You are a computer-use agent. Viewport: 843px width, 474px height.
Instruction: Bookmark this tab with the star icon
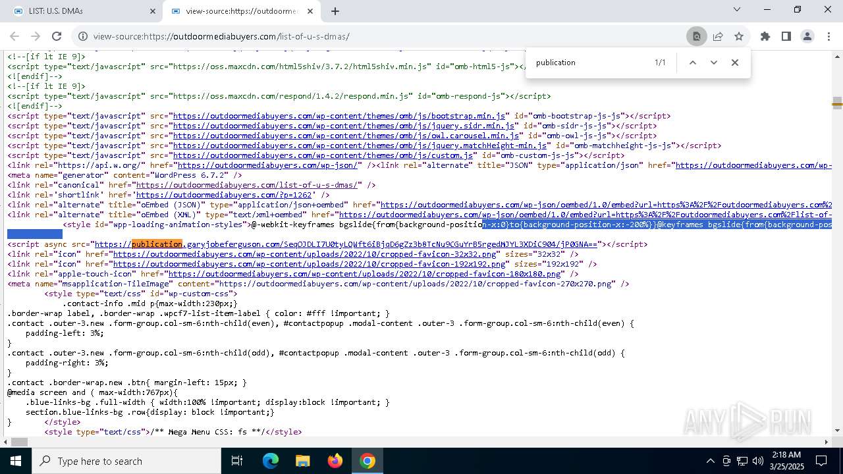point(739,36)
